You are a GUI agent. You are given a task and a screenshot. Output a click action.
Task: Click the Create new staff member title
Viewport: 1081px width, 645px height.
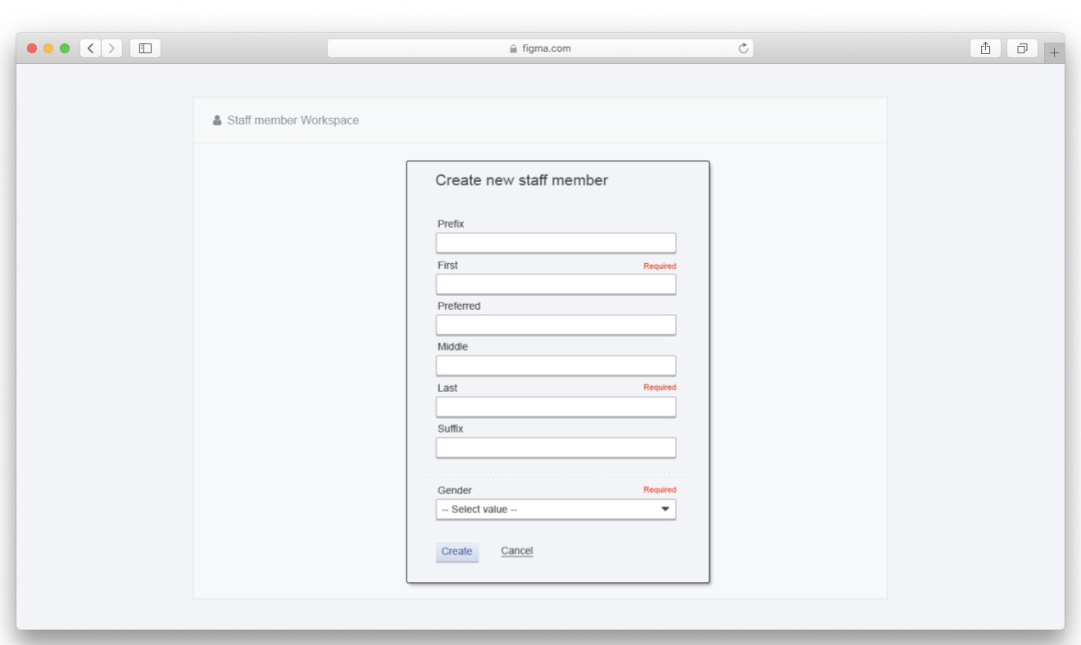pos(521,180)
